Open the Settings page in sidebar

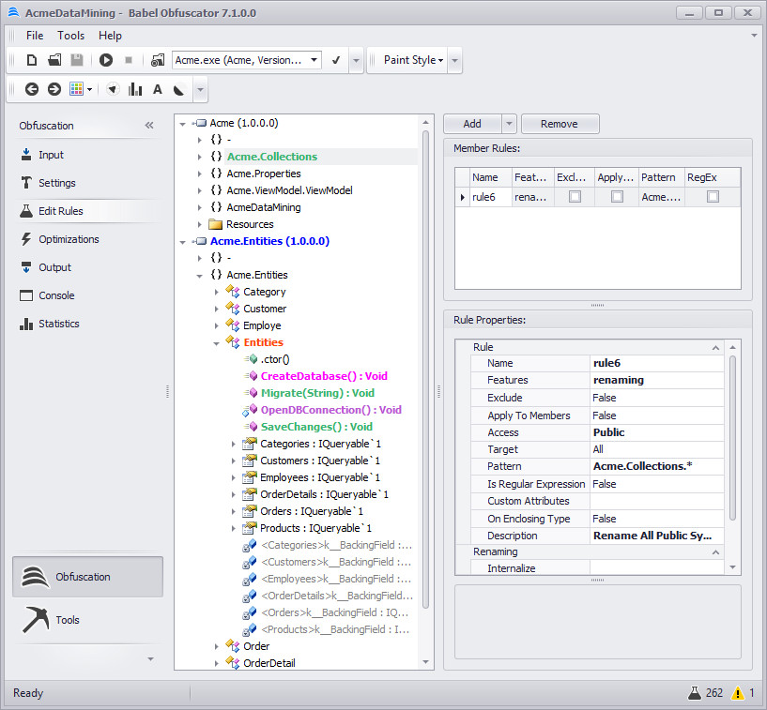pyautogui.click(x=56, y=183)
